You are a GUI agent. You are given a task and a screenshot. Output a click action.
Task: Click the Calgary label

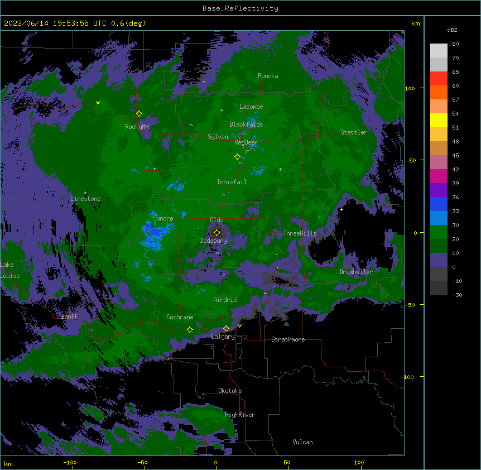pyautogui.click(x=223, y=337)
